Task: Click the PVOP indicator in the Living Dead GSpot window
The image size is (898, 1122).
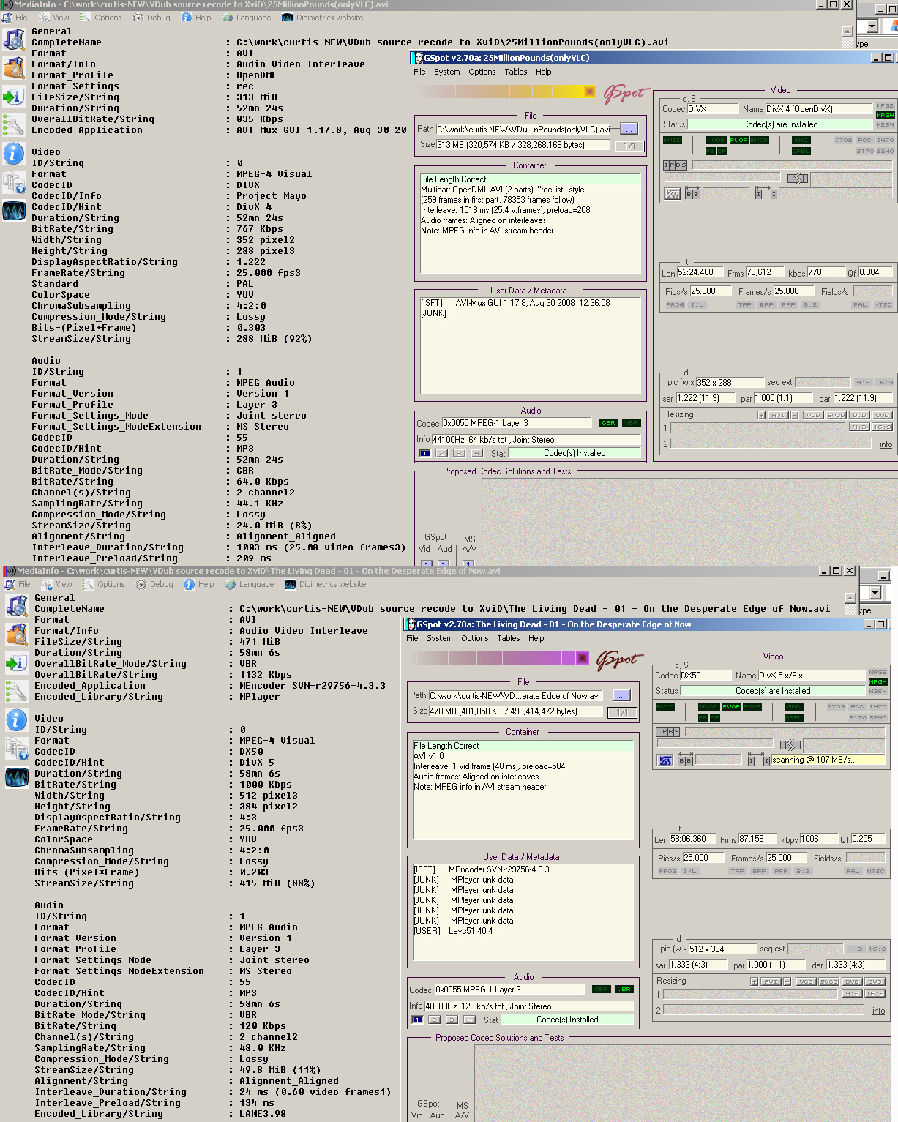Action: coord(731,706)
